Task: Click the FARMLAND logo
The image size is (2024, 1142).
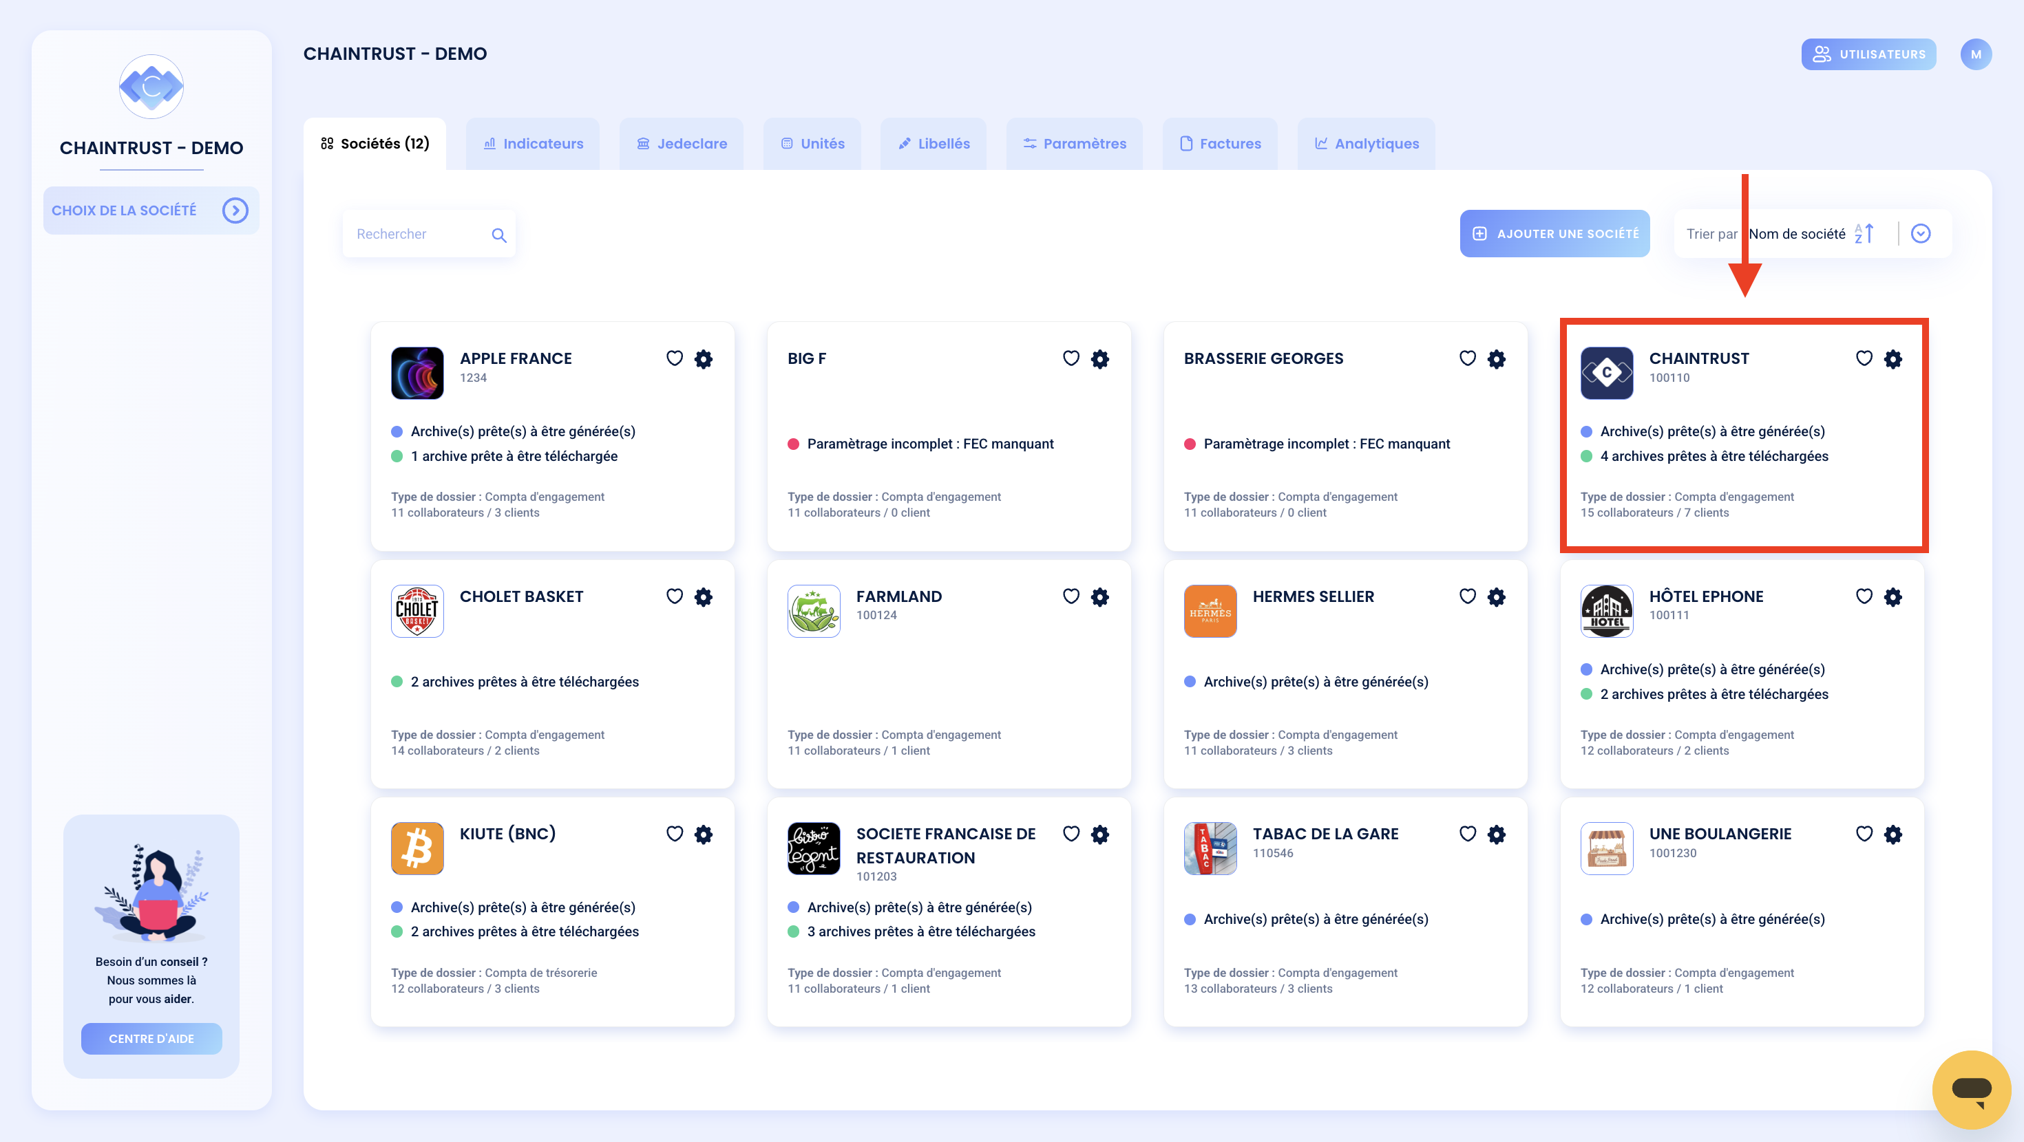Action: click(814, 611)
